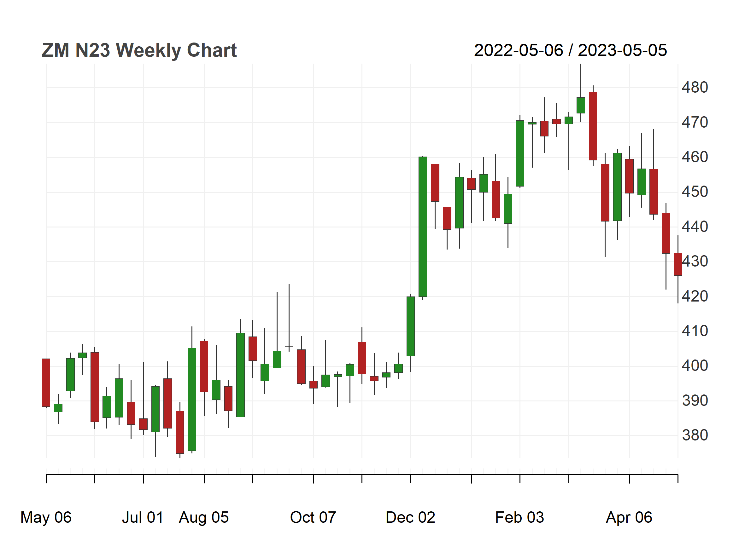
Task: Click the 480 price axis label
Action: click(x=695, y=88)
